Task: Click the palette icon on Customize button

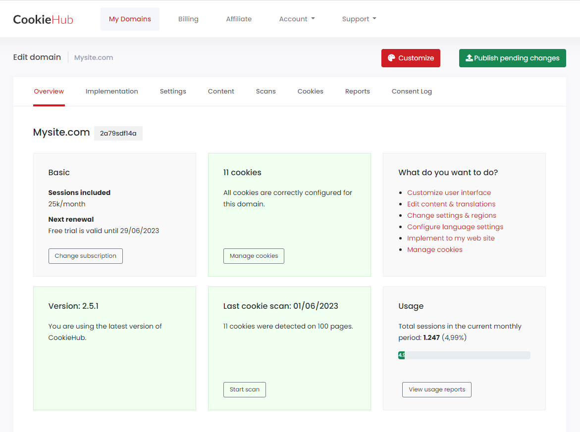Action: (x=391, y=58)
